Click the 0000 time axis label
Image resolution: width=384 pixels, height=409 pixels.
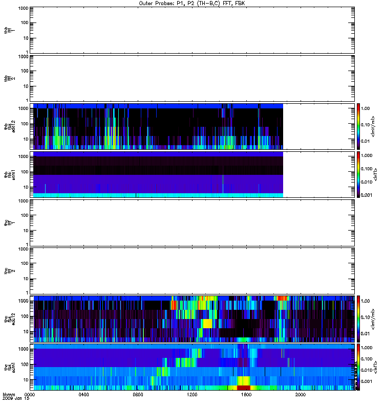point(29,395)
